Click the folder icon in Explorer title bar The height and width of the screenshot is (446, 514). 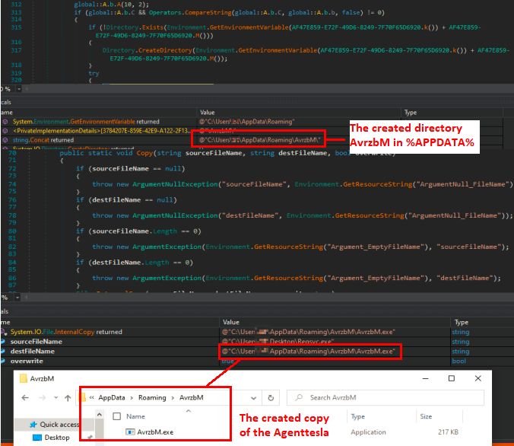(24, 378)
